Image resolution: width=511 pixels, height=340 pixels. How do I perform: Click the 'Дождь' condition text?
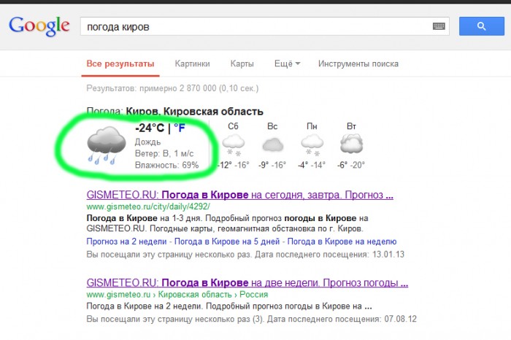(x=147, y=142)
